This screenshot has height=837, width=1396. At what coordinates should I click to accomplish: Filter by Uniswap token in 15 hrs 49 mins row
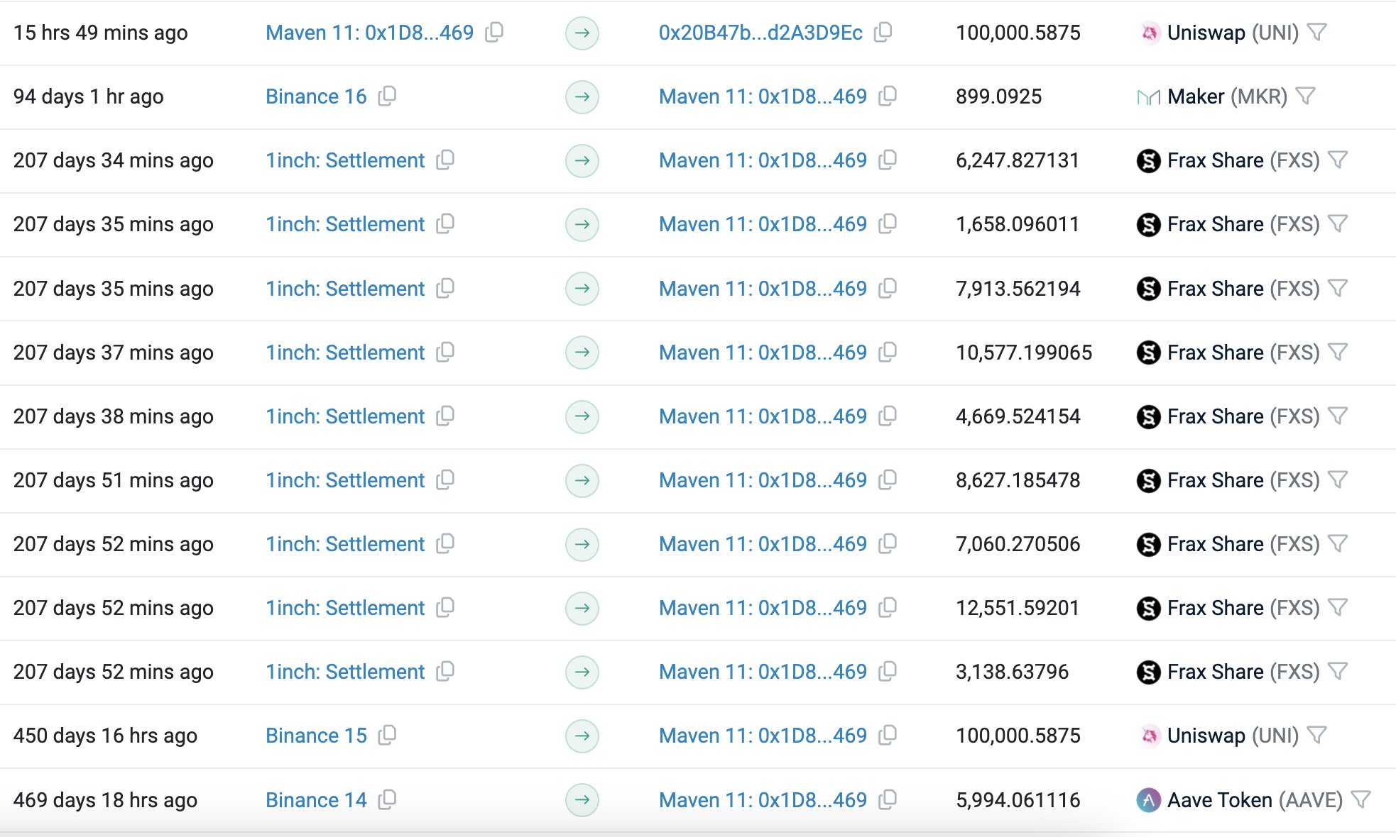pyautogui.click(x=1317, y=33)
